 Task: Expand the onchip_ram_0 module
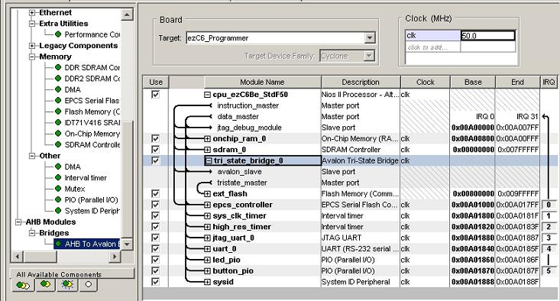click(207, 138)
